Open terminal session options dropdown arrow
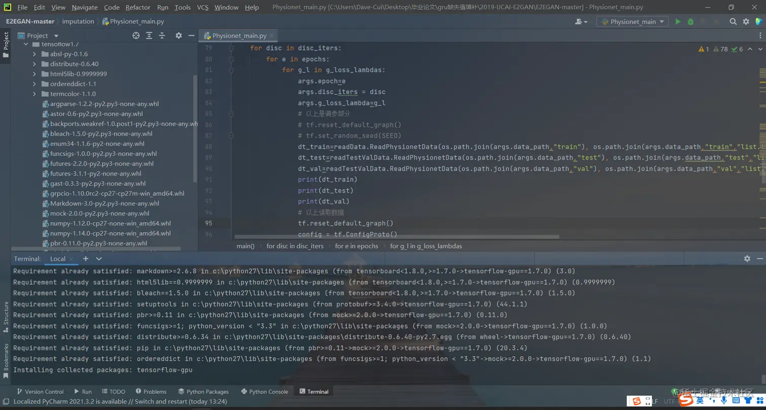Screen dimensions: 766x410 pyautogui.click(x=99, y=259)
